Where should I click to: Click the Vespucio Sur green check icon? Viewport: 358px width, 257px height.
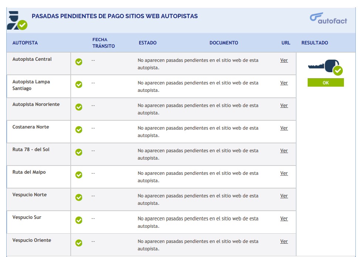coord(79,220)
